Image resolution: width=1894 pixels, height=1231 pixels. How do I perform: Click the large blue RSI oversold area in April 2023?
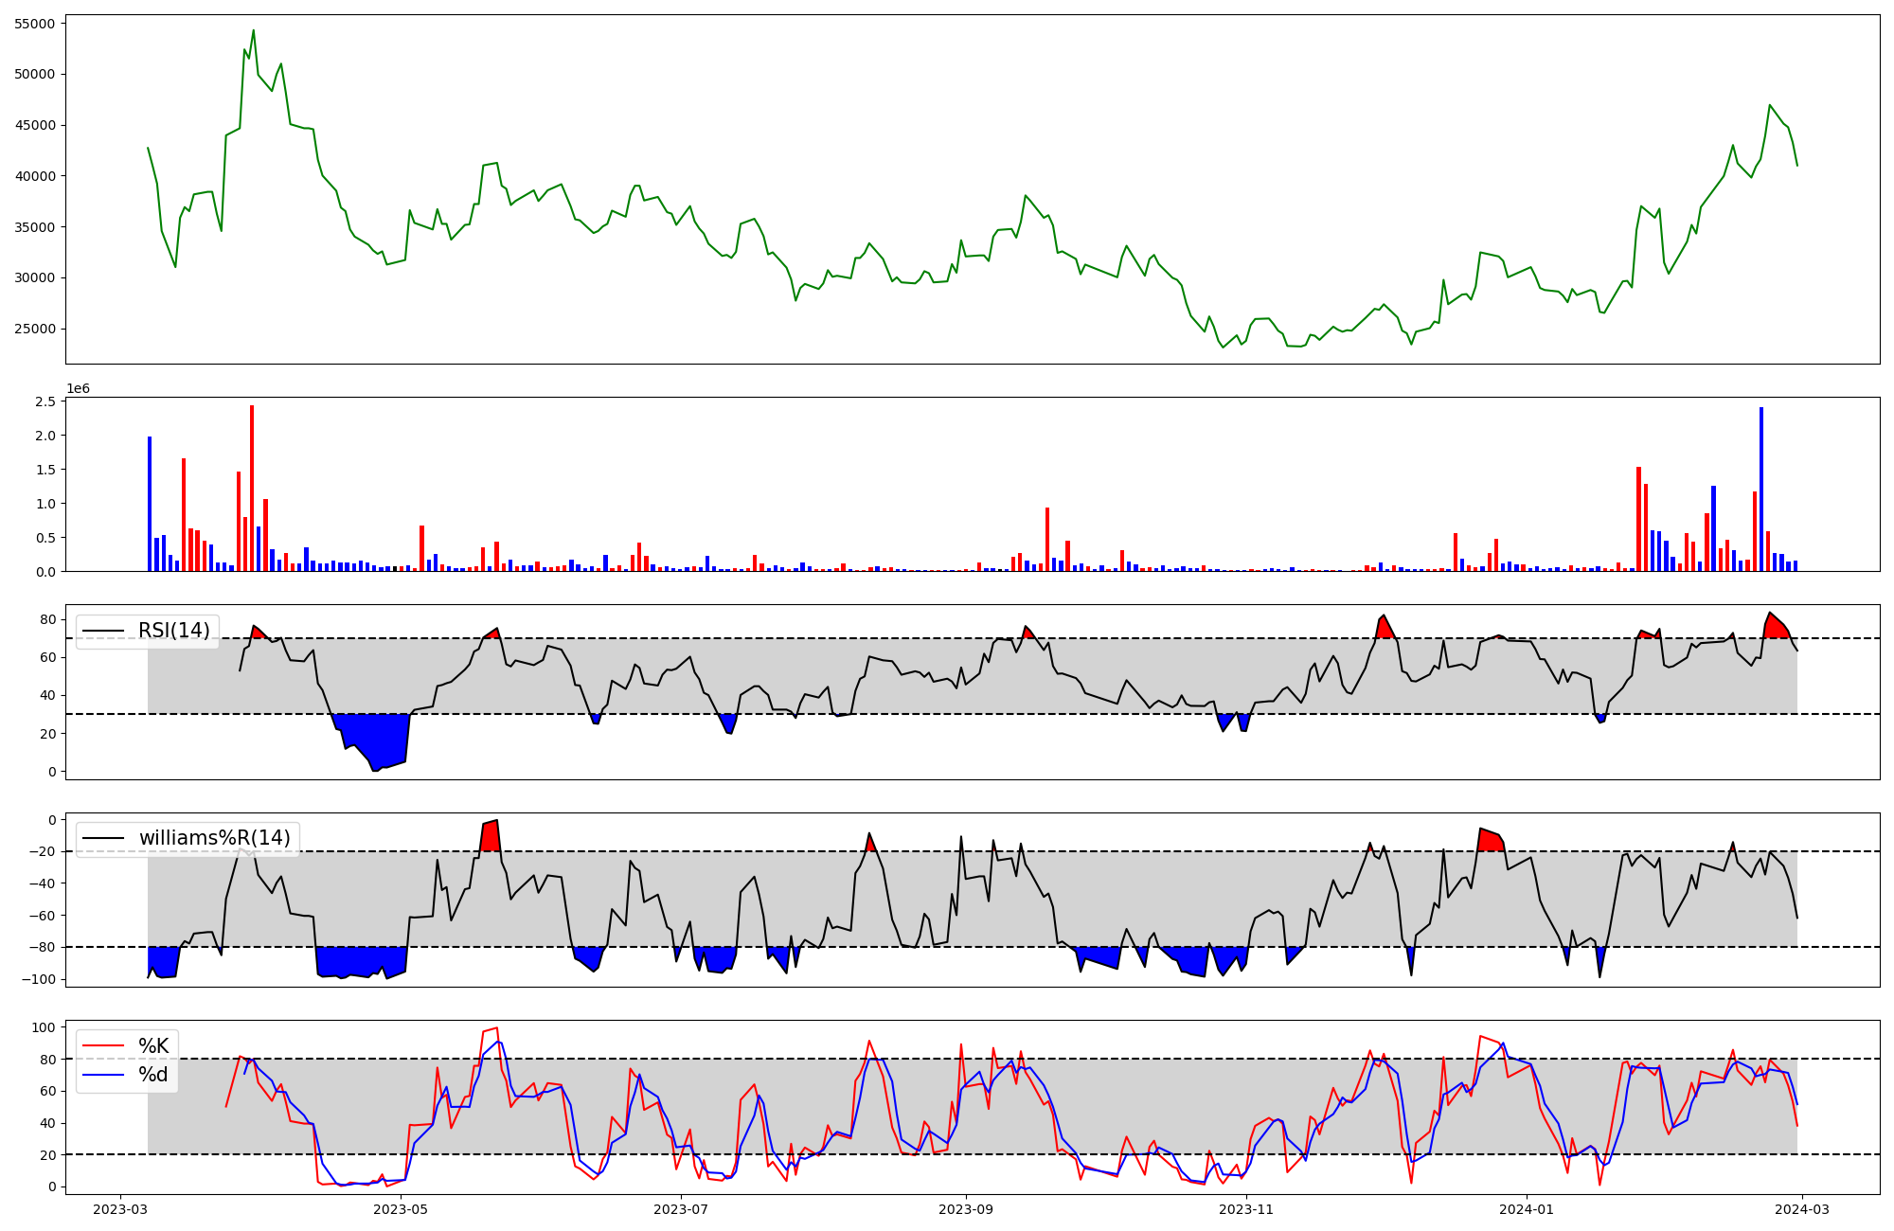point(379,739)
